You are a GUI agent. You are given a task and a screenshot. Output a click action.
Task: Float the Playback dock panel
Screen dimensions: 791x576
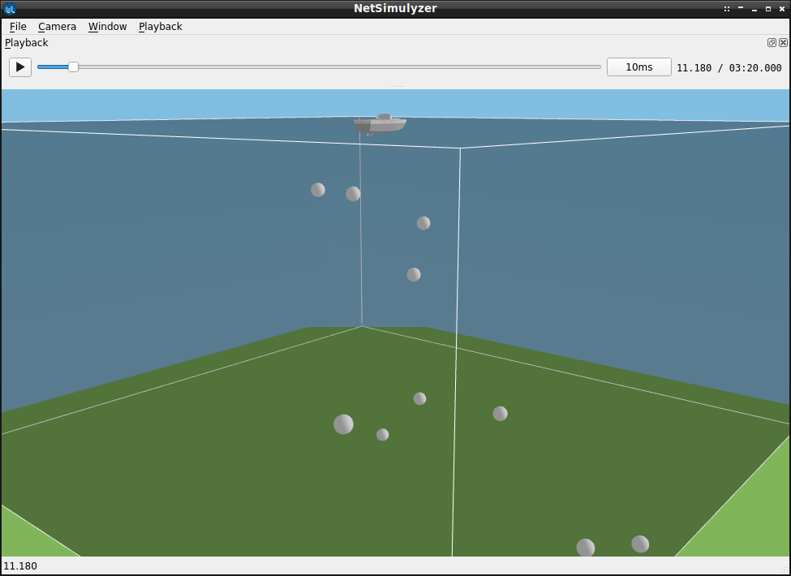(x=772, y=43)
